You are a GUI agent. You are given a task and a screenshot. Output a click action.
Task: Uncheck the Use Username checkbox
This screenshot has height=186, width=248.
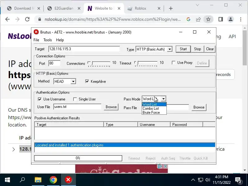pyautogui.click(x=40, y=99)
